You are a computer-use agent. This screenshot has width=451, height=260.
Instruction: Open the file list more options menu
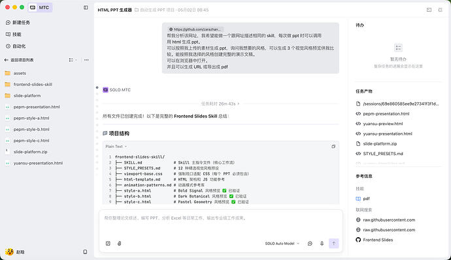pyautogui.click(x=86, y=60)
